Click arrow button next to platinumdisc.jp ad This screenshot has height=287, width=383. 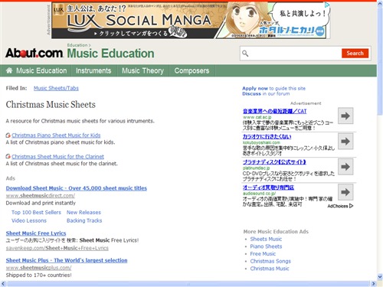tap(345, 167)
